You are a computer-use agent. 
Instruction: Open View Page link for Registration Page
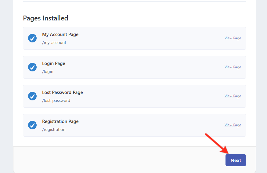click(233, 125)
